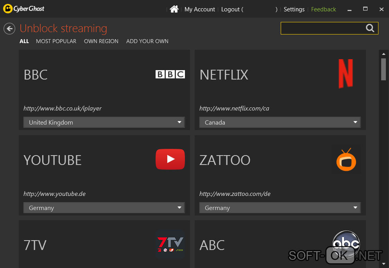The width and height of the screenshot is (389, 268).
Task: Open the YouTube Germany country dropdown
Action: point(104,208)
